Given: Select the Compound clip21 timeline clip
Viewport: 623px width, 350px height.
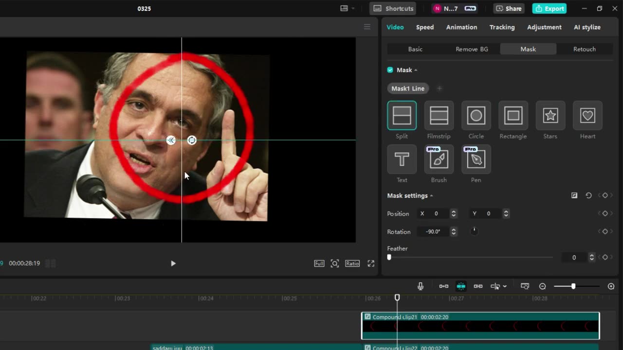Looking at the screenshot, I should click(480, 326).
